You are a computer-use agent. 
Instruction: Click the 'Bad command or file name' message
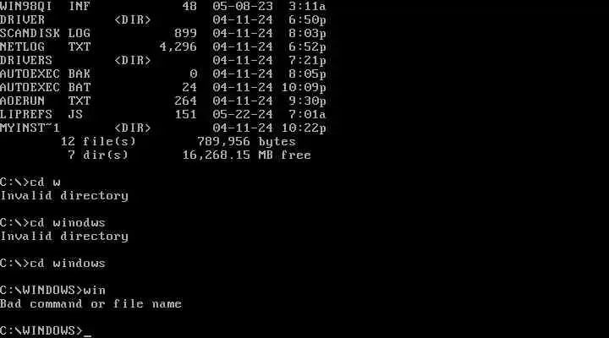[91, 304]
